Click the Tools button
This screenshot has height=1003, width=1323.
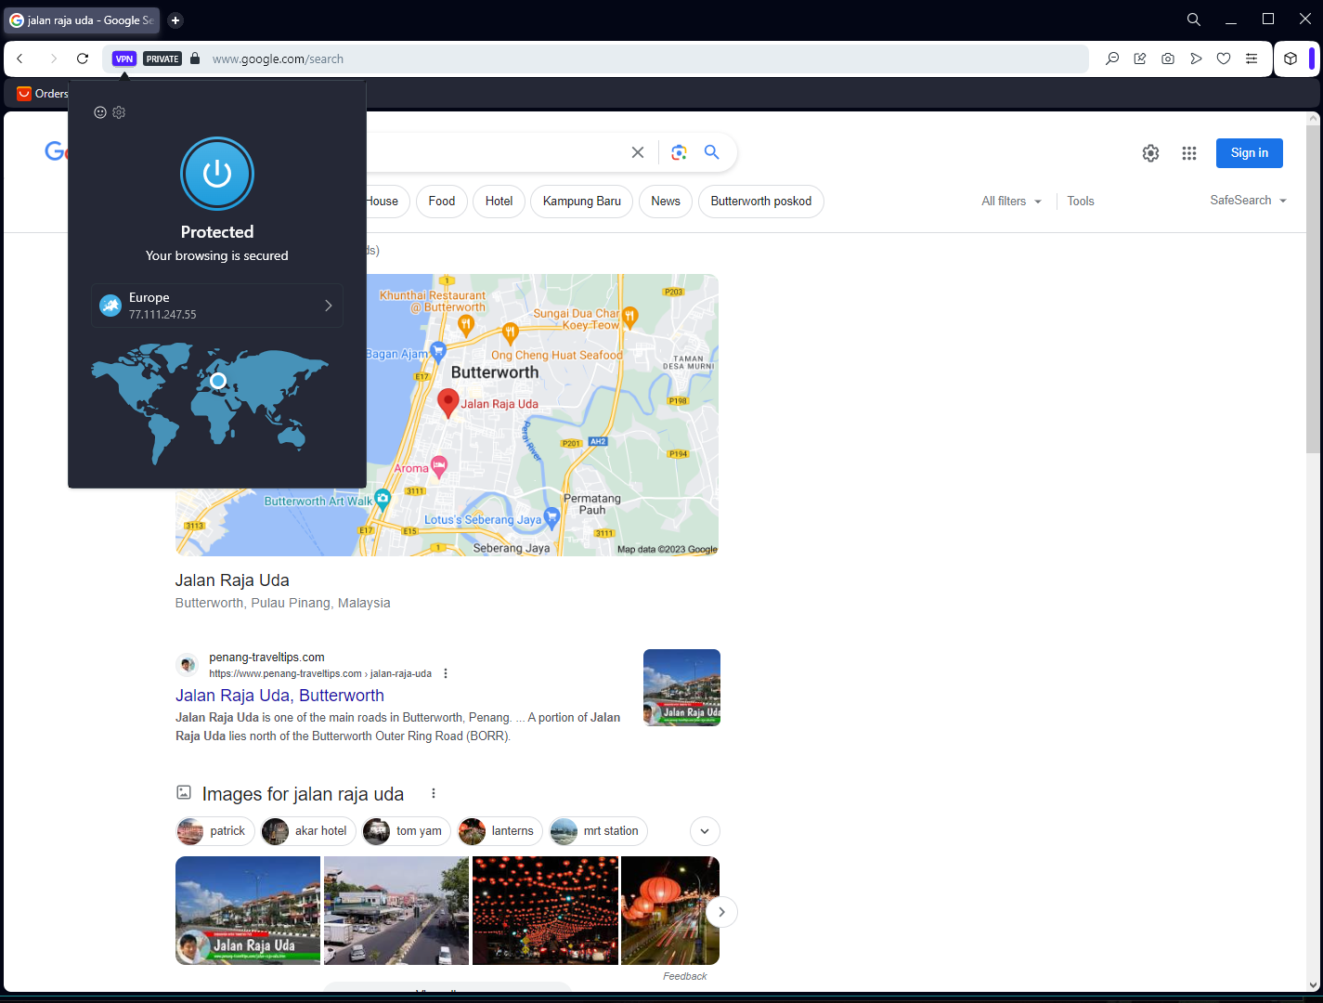1081,202
